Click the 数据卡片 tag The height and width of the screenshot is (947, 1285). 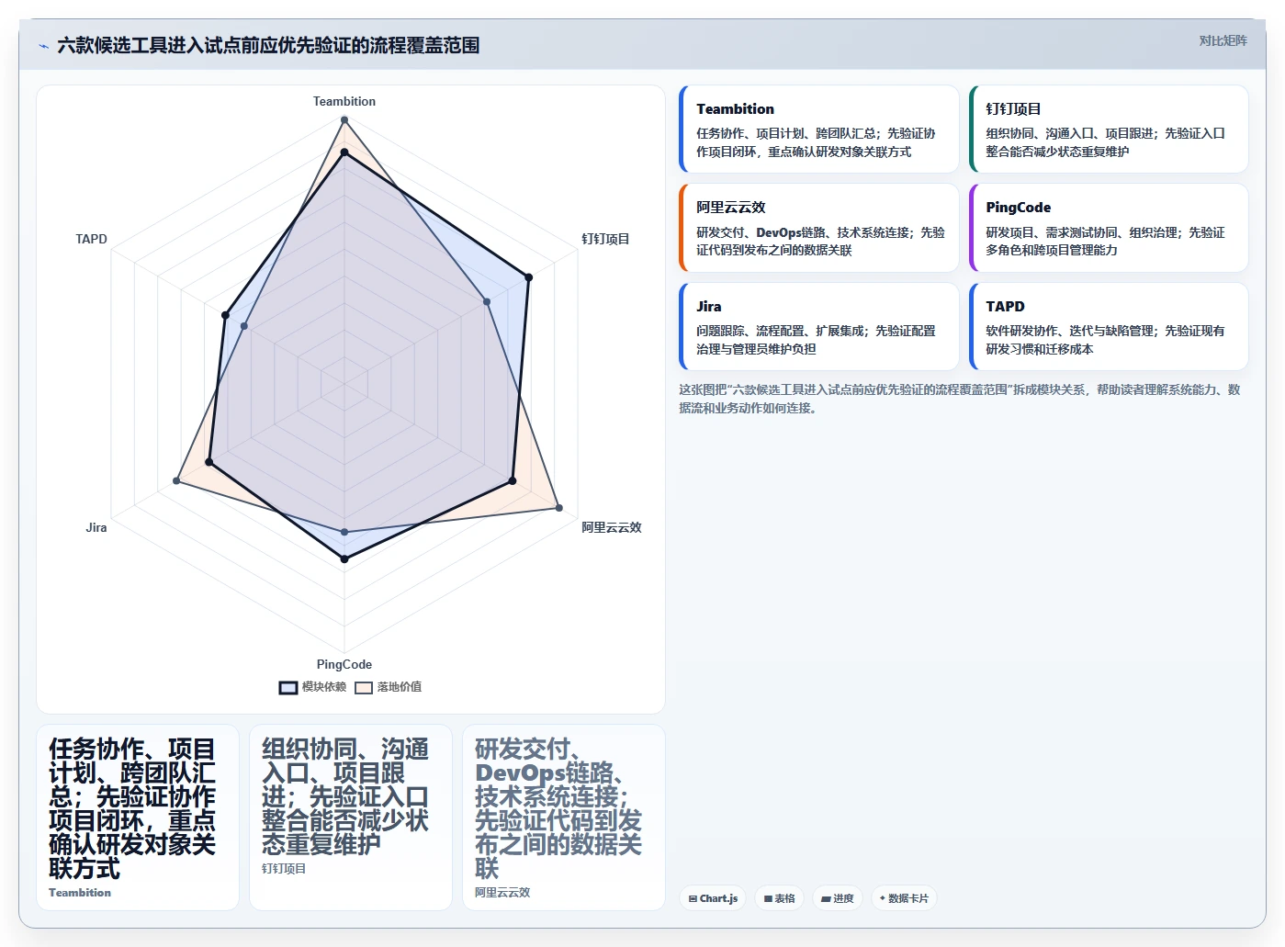[x=904, y=898]
